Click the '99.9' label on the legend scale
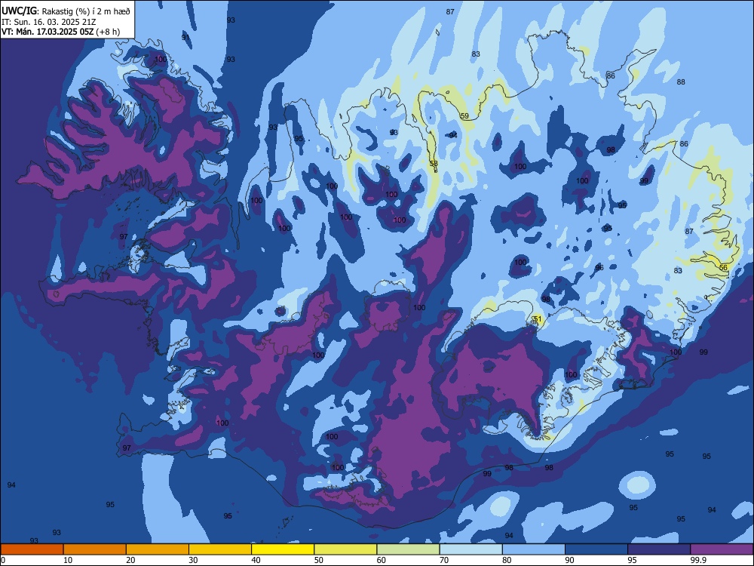 (x=698, y=560)
